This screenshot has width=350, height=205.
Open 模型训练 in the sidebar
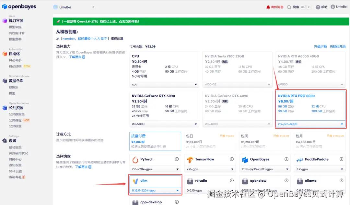(x=15, y=27)
